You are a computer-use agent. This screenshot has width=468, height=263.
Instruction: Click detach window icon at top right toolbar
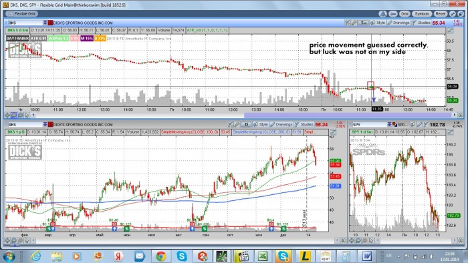click(461, 14)
